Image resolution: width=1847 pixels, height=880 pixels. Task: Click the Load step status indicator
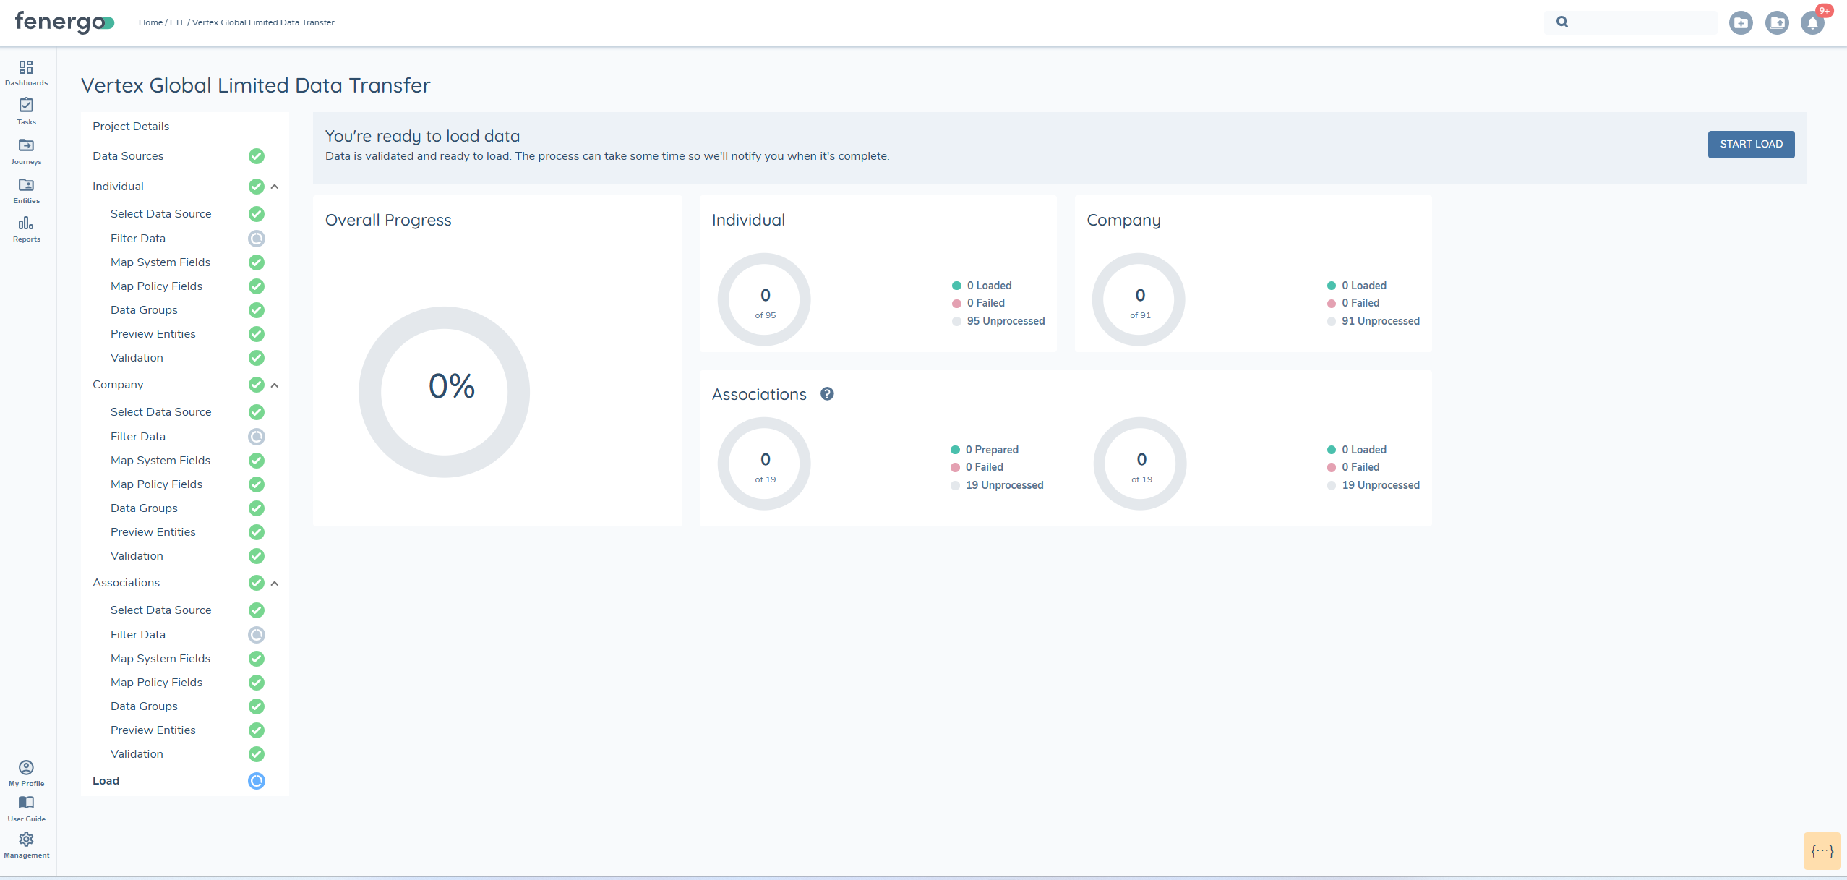[x=257, y=781]
